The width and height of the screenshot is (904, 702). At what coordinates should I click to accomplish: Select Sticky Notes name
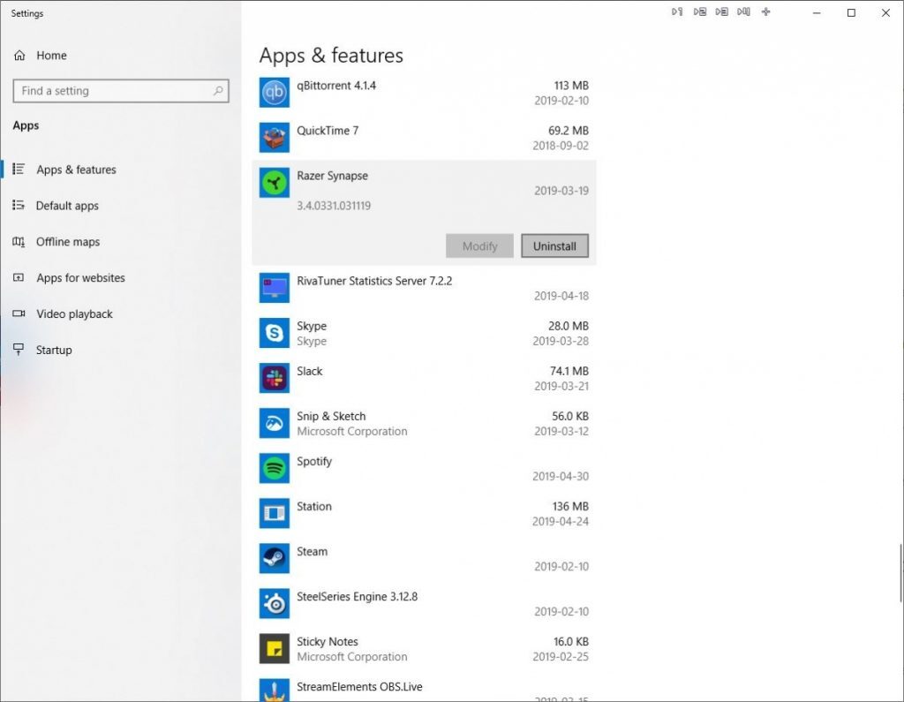tap(327, 641)
